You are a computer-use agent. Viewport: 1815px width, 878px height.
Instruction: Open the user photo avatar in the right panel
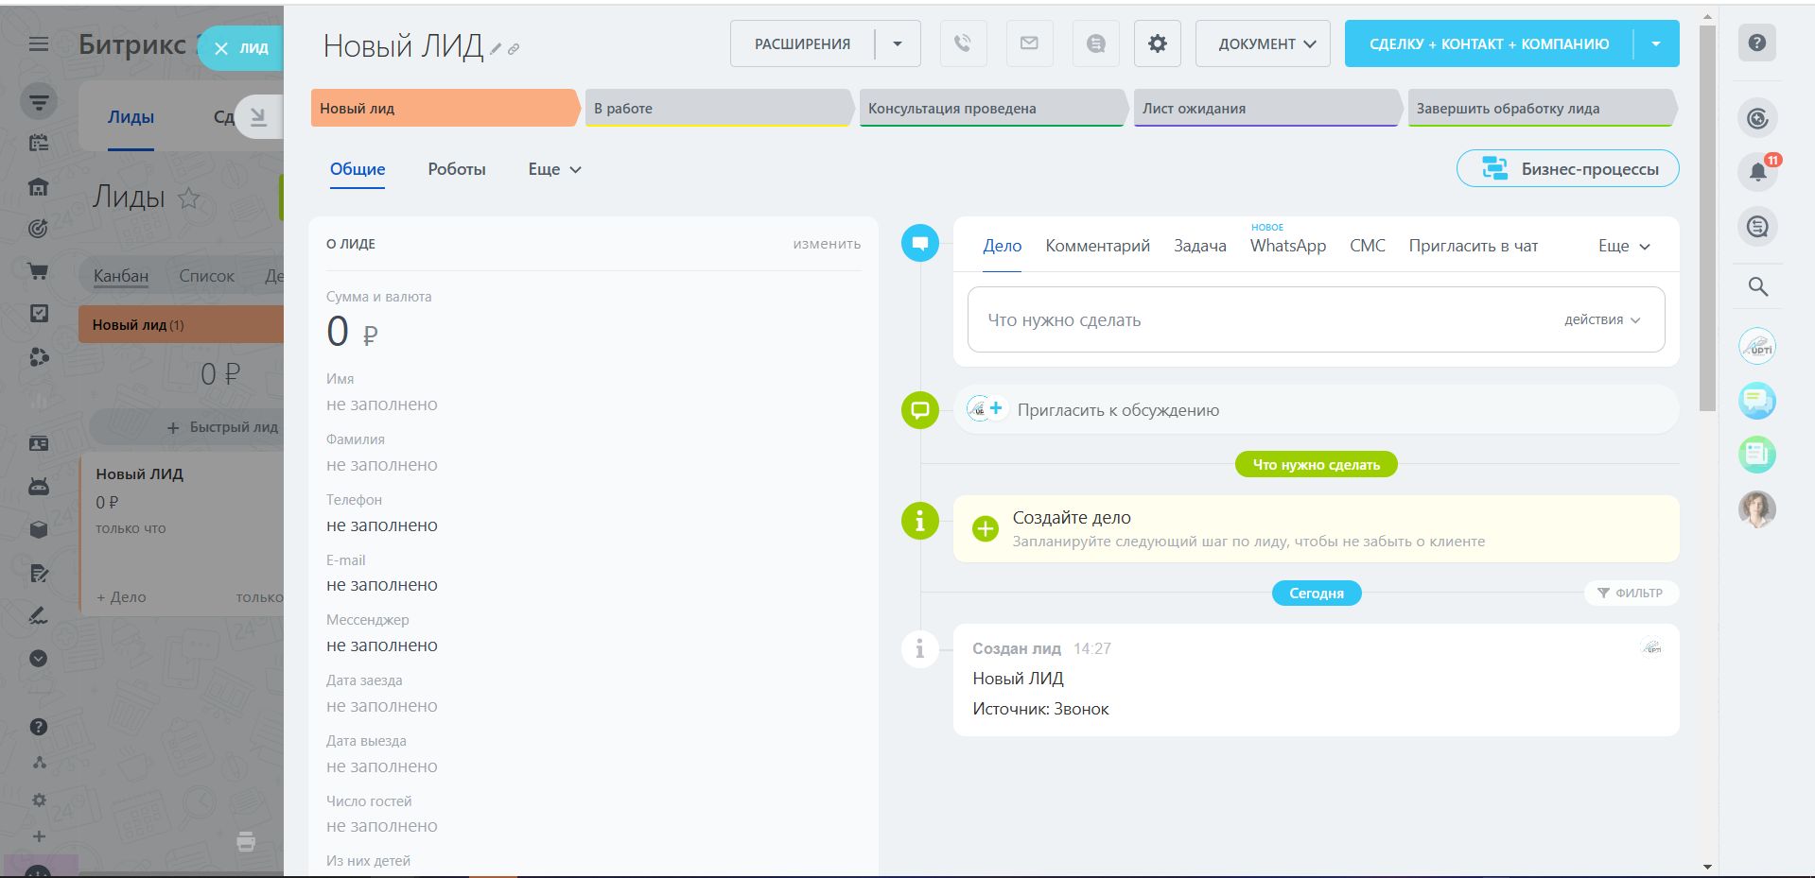(1757, 509)
